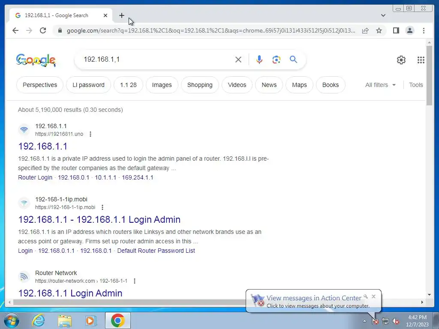Open the 192.168.1.1 Login Admin result
The image size is (439, 329).
(x=70, y=293)
